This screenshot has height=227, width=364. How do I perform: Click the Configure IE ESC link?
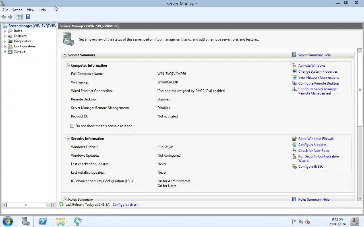(x=311, y=167)
